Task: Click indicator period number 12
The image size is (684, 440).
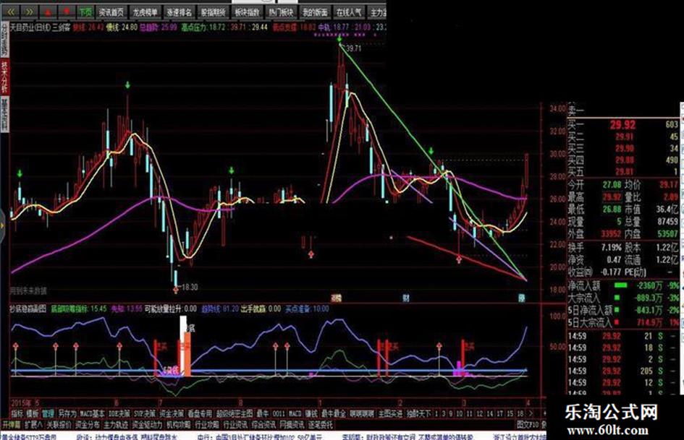Action: click(479, 413)
